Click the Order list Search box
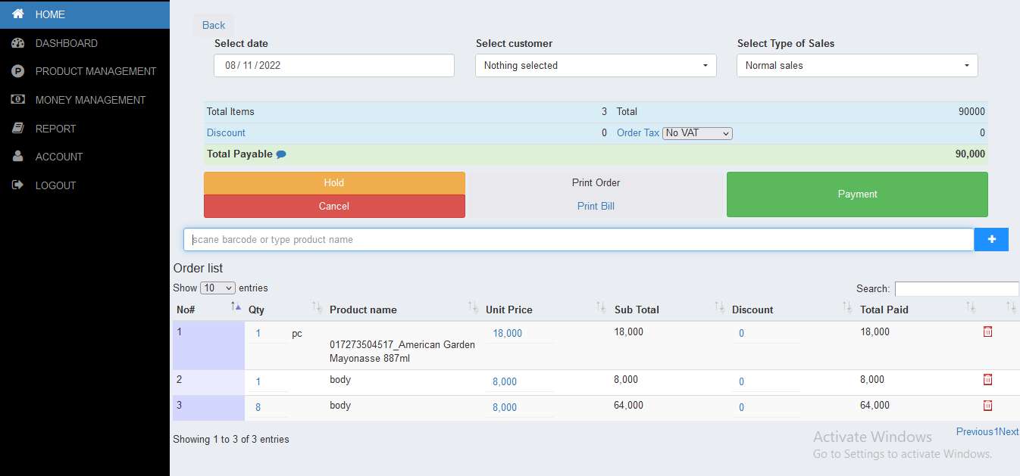This screenshot has height=476, width=1020. 956,289
